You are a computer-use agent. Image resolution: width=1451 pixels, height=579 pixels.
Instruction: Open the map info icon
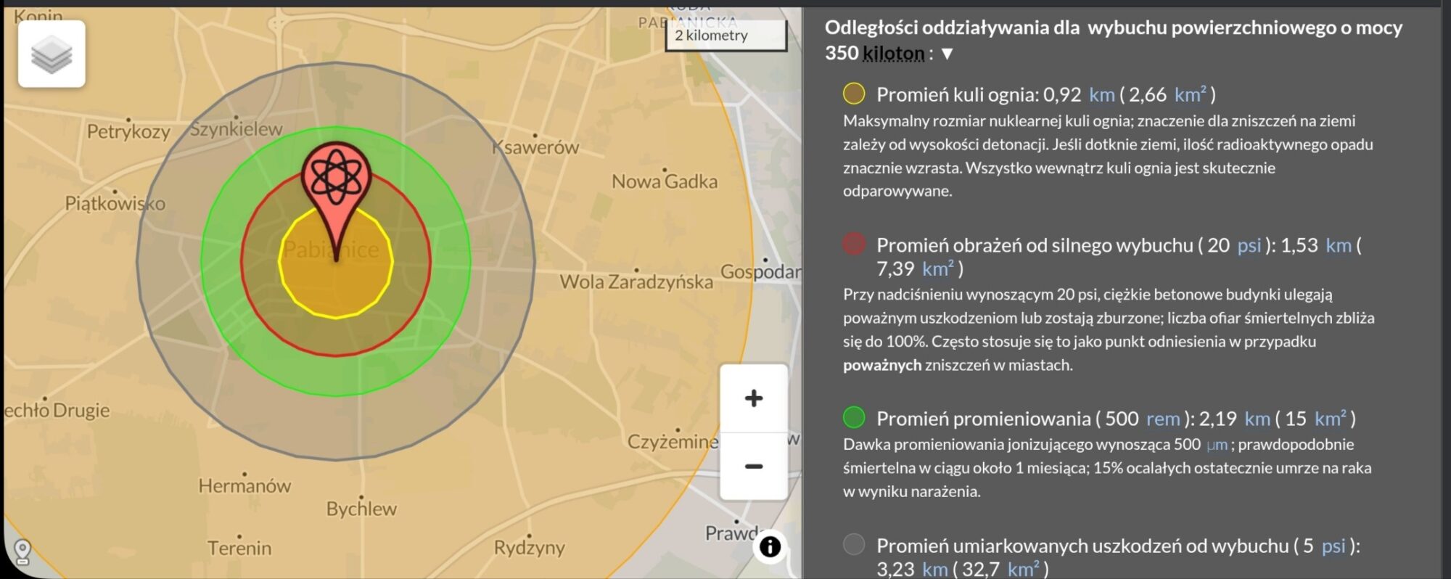(770, 546)
